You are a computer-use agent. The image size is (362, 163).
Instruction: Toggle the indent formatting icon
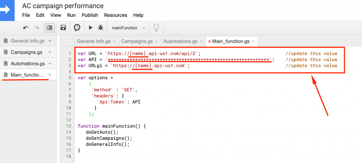pyautogui.click(x=49, y=27)
